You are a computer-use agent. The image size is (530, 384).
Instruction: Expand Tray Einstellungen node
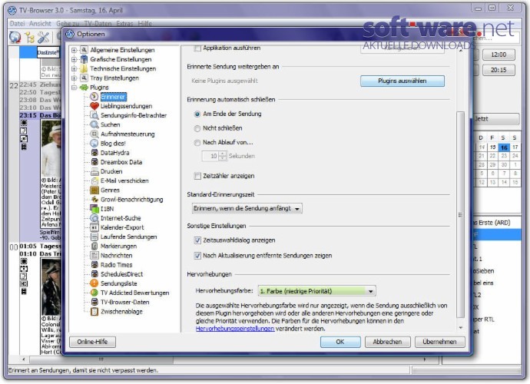74,78
